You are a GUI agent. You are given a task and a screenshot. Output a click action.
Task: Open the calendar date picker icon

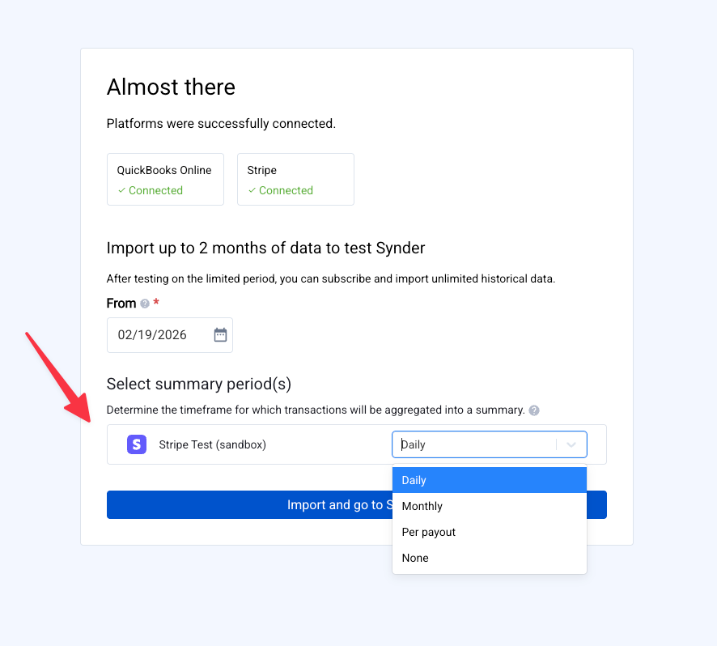click(220, 335)
